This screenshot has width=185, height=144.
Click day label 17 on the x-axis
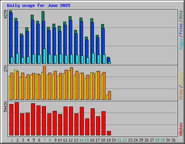pos(98,140)
